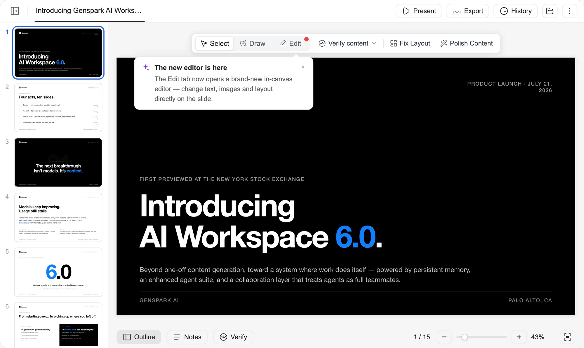
Task: Click the presentation title in the header
Action: click(88, 11)
